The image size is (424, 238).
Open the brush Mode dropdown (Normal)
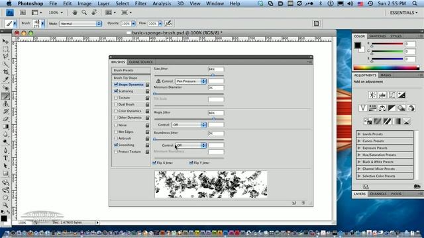click(80, 24)
